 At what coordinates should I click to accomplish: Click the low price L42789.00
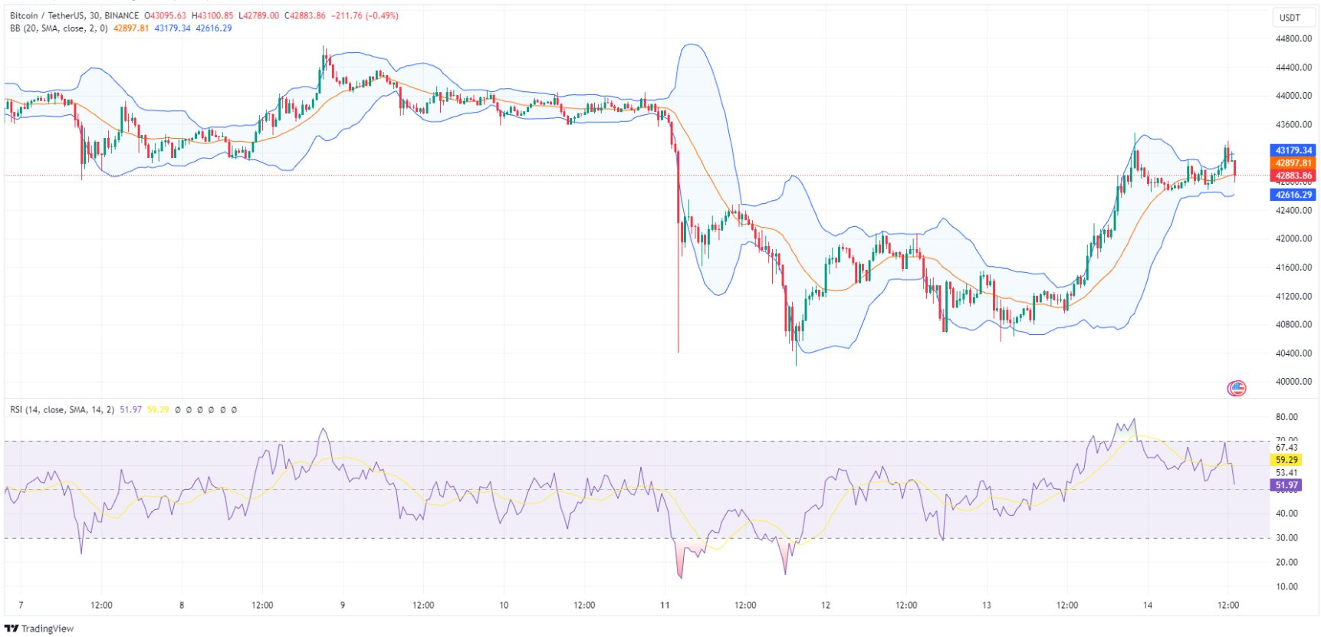[259, 15]
